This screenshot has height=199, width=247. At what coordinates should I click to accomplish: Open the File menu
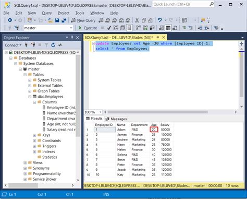6,13
